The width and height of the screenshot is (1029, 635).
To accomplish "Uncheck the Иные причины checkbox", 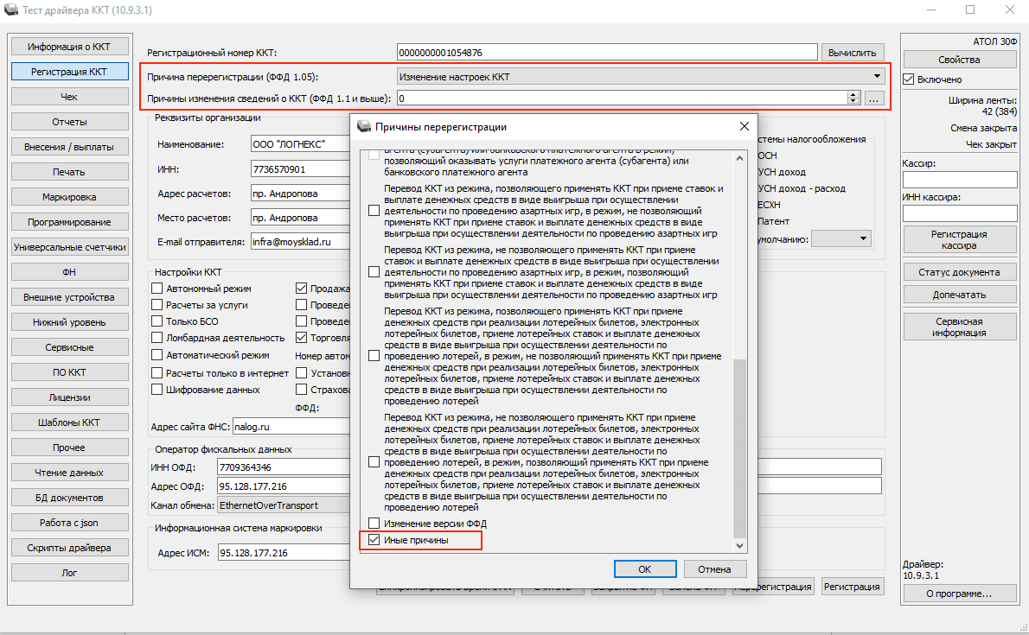I will (x=374, y=540).
